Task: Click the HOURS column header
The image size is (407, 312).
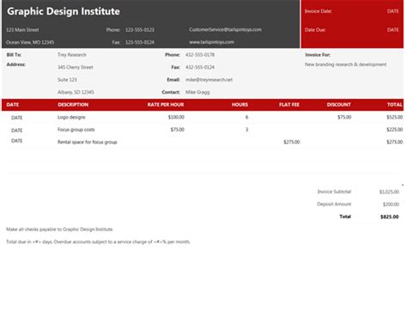Action: (240, 105)
